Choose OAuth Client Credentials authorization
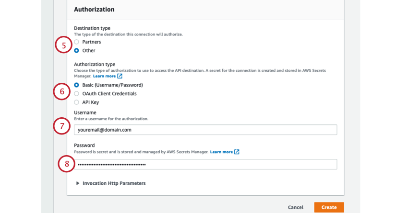Image resolution: width=408 pixels, height=213 pixels. tap(77, 94)
